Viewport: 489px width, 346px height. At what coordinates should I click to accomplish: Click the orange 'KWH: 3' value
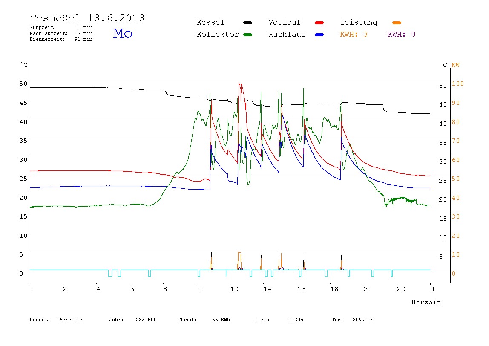pyautogui.click(x=354, y=35)
